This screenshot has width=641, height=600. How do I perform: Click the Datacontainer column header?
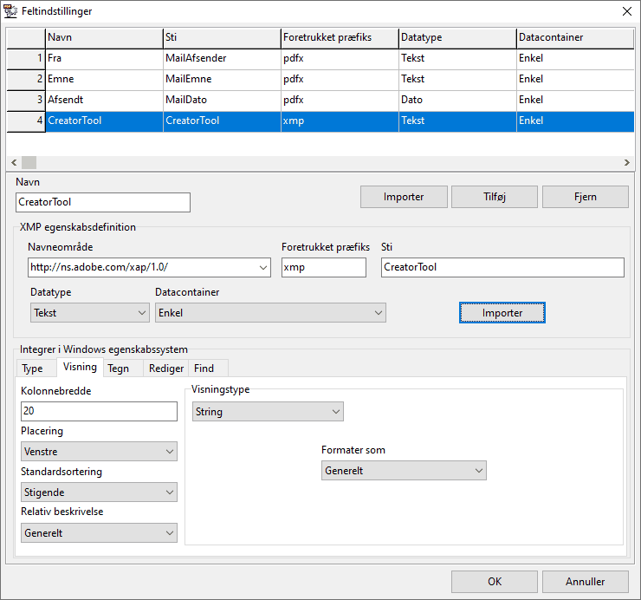575,37
